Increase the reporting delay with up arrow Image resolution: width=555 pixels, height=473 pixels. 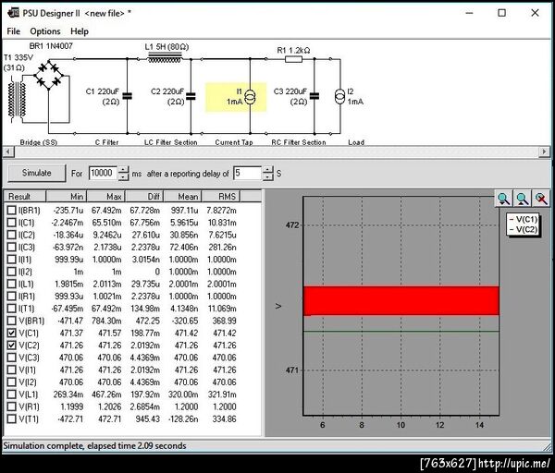pyautogui.click(x=268, y=169)
